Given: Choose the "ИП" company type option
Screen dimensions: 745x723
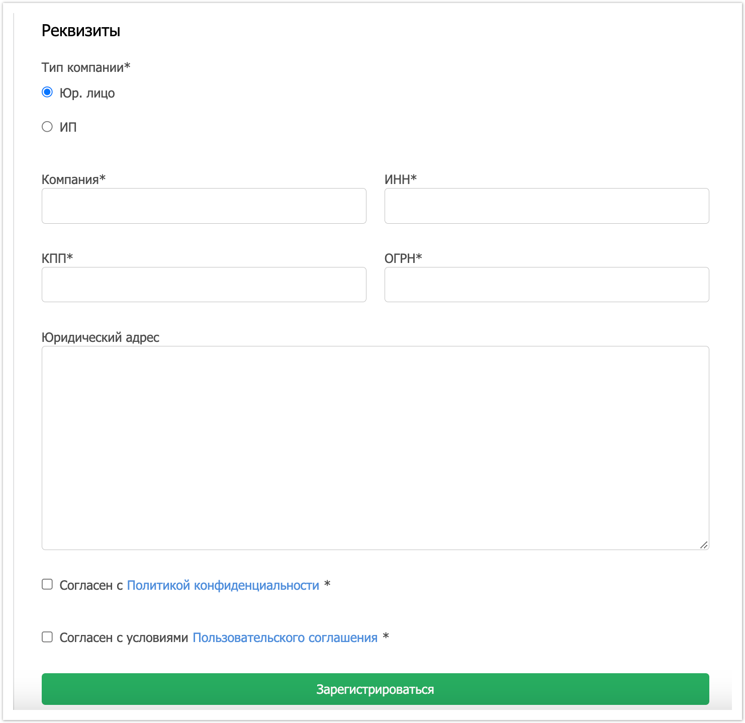Looking at the screenshot, I should click(x=47, y=127).
